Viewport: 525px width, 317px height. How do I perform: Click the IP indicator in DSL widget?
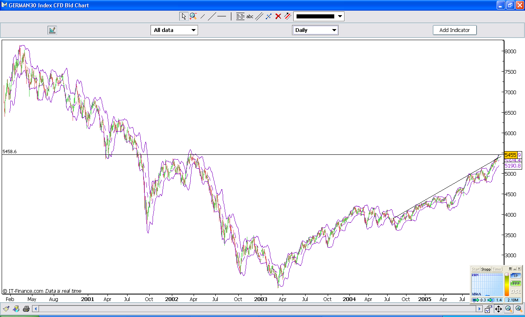516,276
